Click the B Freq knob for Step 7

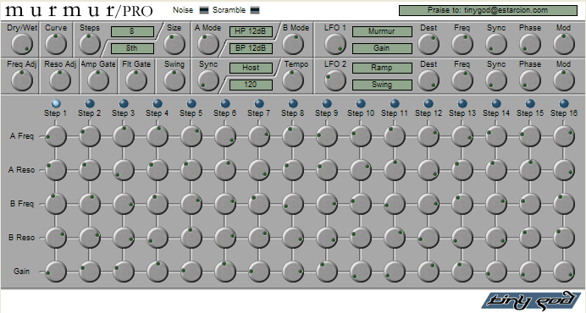pos(259,204)
